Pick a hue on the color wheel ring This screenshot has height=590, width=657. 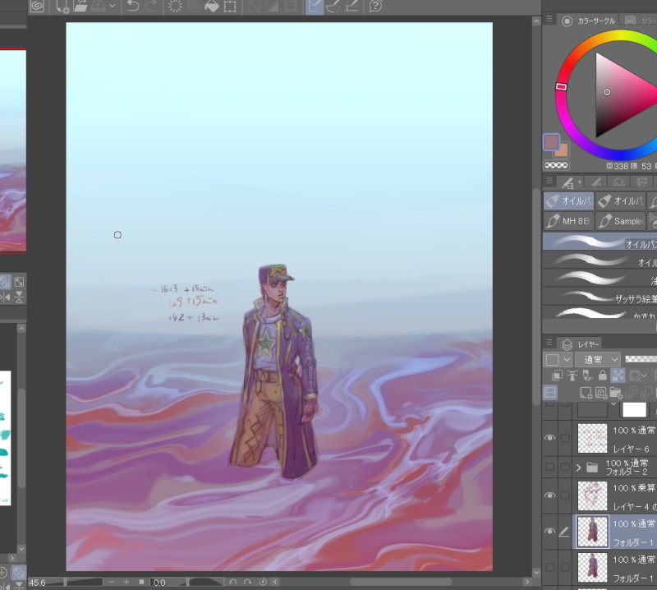562,87
